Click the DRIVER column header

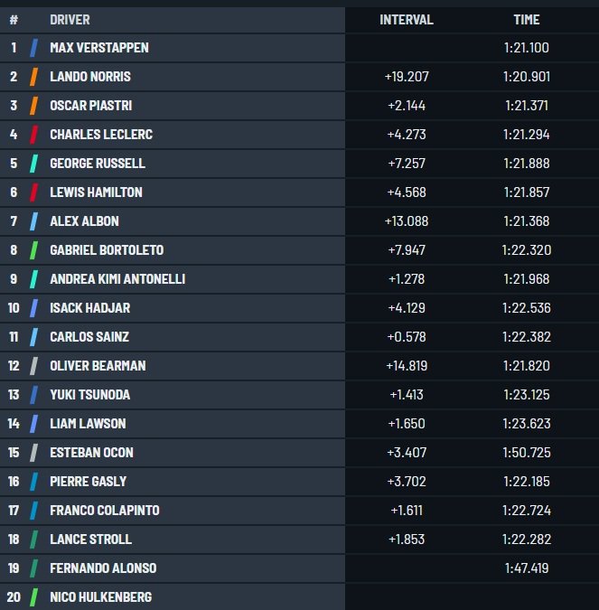point(70,20)
